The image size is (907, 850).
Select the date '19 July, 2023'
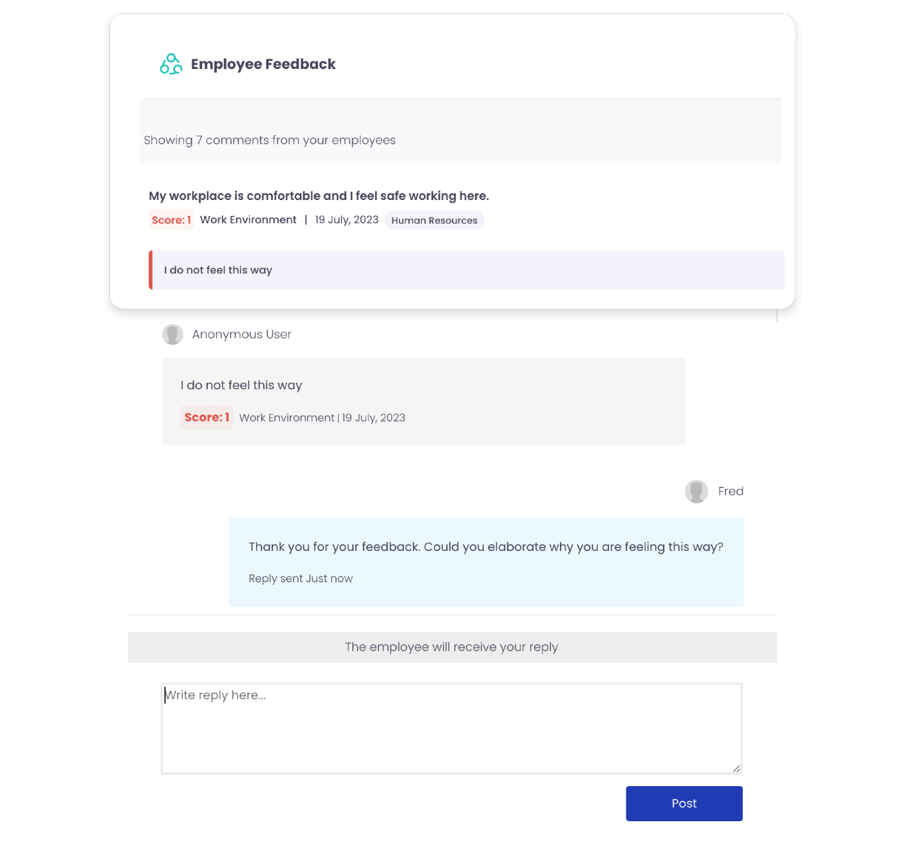click(346, 220)
